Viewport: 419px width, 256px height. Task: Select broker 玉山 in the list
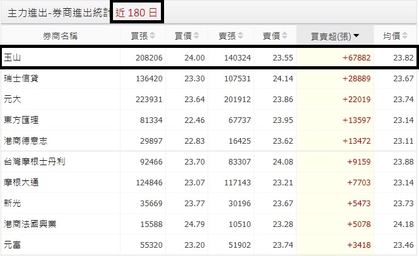click(12, 57)
